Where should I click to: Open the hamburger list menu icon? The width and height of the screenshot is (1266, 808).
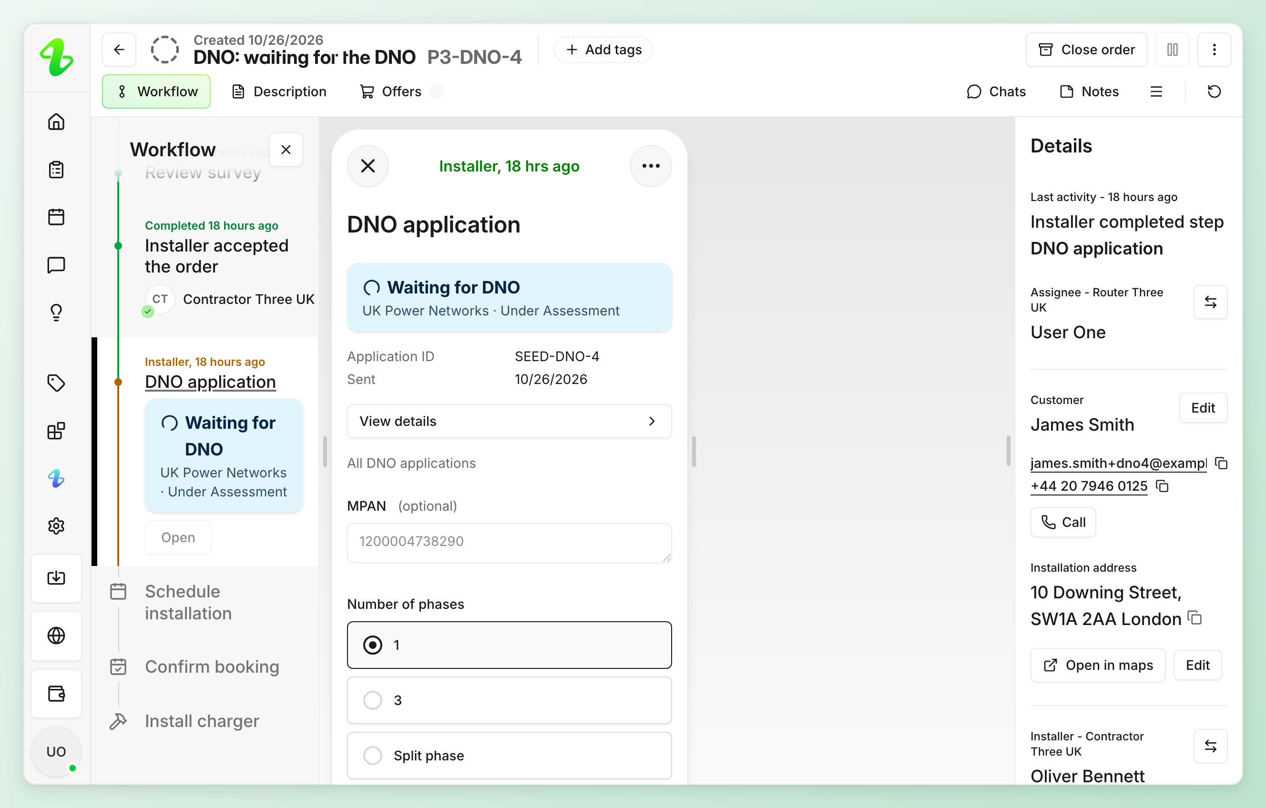pos(1156,91)
